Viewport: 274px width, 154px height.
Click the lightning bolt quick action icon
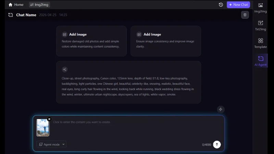coord(221,110)
